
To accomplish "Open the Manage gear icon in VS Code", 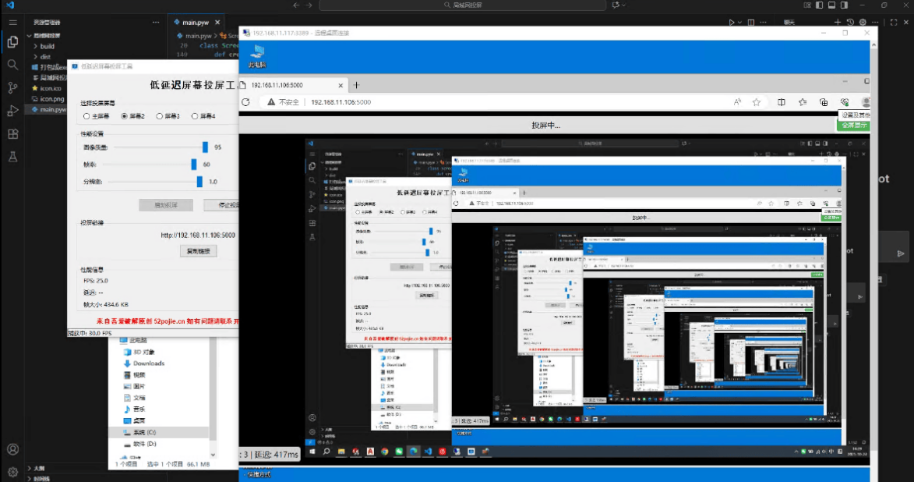I will [12, 472].
